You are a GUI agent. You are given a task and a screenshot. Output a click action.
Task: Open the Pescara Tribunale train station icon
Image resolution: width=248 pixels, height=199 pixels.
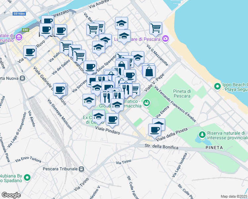tap(82, 169)
